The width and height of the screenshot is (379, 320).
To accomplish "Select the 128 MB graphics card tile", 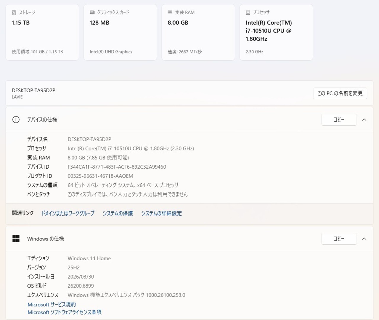I will pyautogui.click(x=120, y=33).
